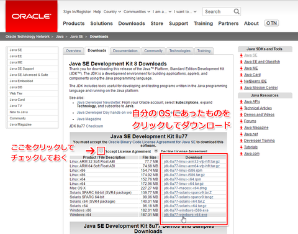This screenshot has height=234, width=298.
Task: Select the Accept License Agreement radio button
Action: coord(101,151)
